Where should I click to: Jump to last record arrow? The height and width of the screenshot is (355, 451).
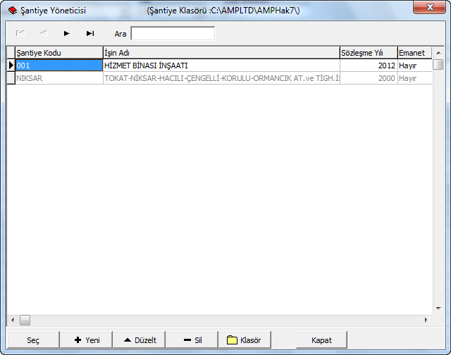[90, 33]
